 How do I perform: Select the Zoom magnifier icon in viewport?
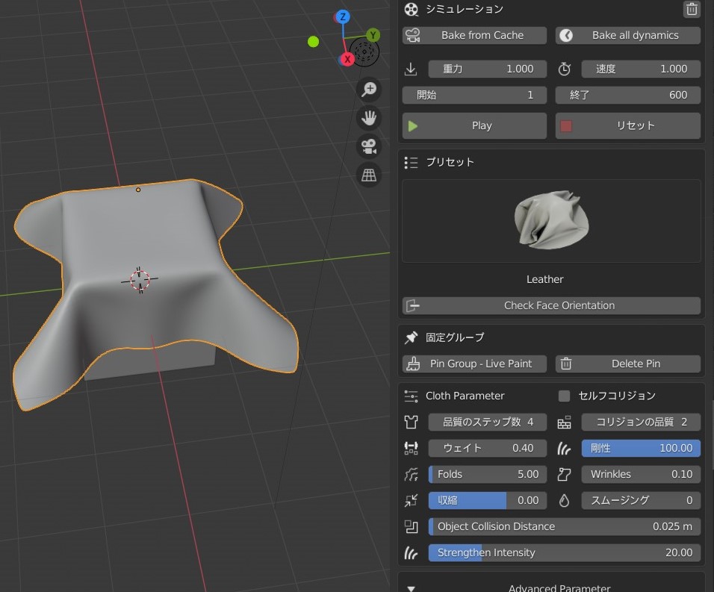coord(368,89)
